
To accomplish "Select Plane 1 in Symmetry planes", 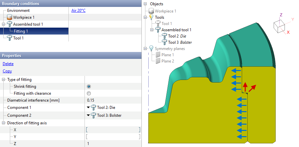I will click(x=167, y=55).
